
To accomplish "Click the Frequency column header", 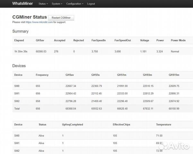I will pyautogui.click(x=42, y=75).
